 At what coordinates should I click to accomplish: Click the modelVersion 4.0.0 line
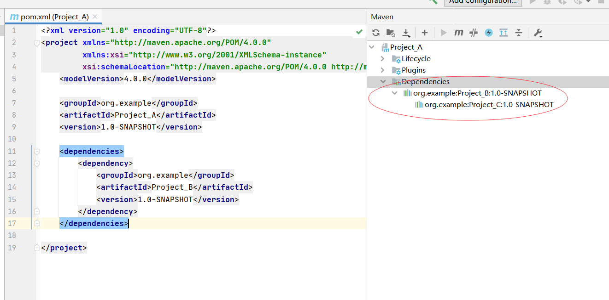[138, 79]
